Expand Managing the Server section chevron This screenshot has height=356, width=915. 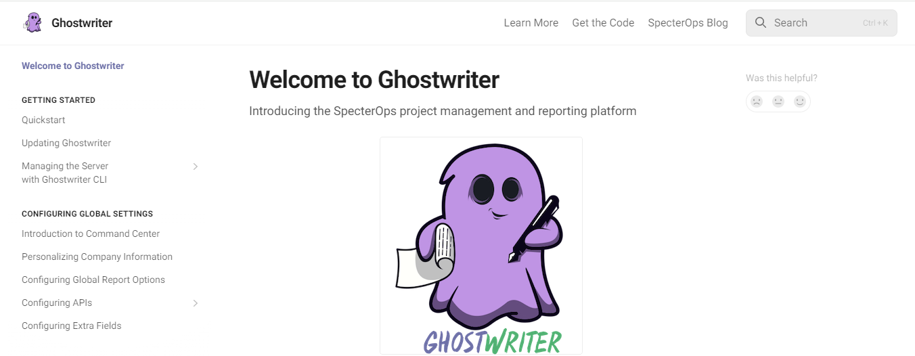pos(195,166)
